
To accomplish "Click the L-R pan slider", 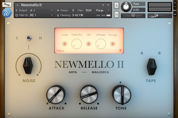I will (133, 16).
